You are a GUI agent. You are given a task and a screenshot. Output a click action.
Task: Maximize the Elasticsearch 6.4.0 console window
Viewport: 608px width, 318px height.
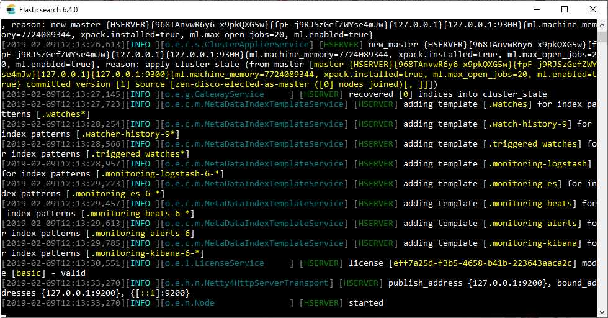(x=565, y=9)
